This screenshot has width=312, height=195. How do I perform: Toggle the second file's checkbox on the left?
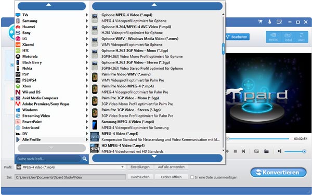point(12,98)
